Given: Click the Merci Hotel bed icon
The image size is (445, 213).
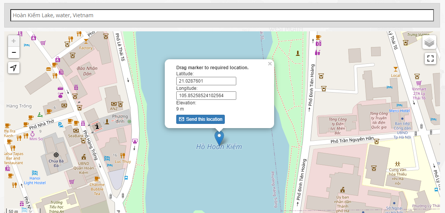Looking at the screenshot, I should point(399,105).
